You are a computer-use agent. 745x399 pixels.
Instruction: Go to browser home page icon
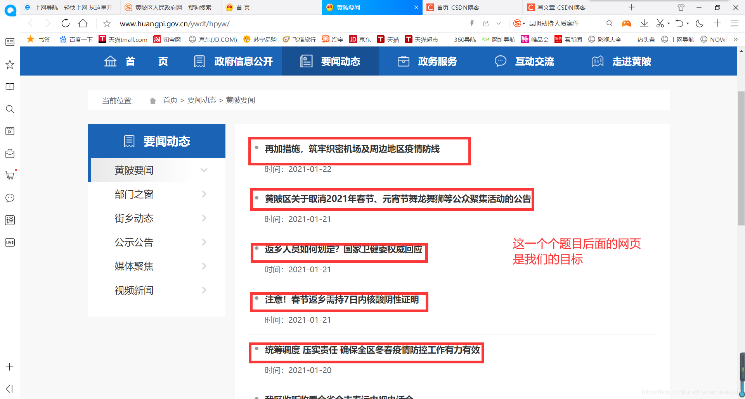[83, 23]
